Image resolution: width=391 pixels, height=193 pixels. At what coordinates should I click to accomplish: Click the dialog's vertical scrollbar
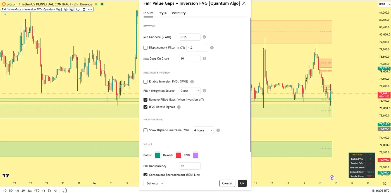click(x=251, y=85)
